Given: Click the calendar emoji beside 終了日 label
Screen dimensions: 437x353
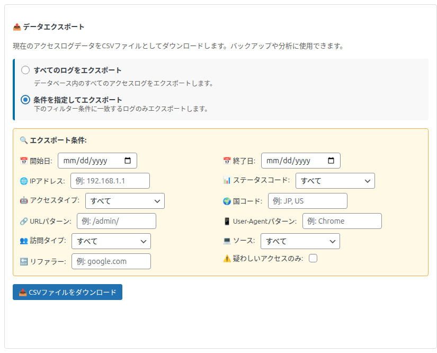Looking at the screenshot, I should tap(227, 161).
